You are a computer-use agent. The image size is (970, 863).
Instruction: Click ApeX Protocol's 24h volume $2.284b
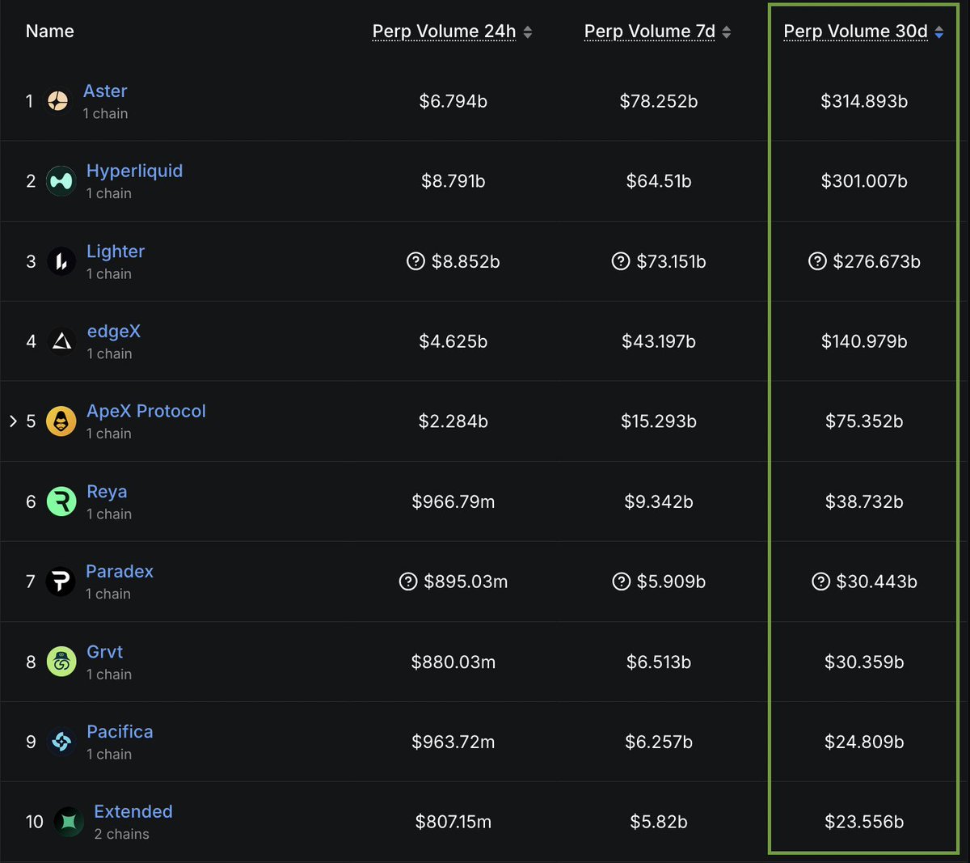pyautogui.click(x=453, y=421)
